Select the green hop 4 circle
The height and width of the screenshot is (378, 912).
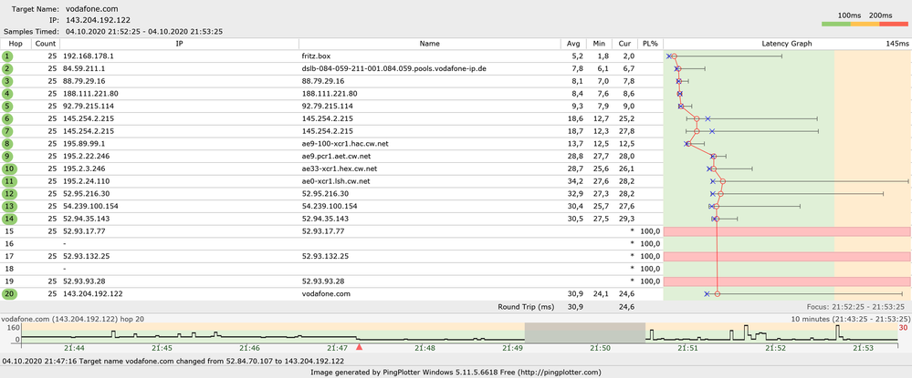click(7, 94)
